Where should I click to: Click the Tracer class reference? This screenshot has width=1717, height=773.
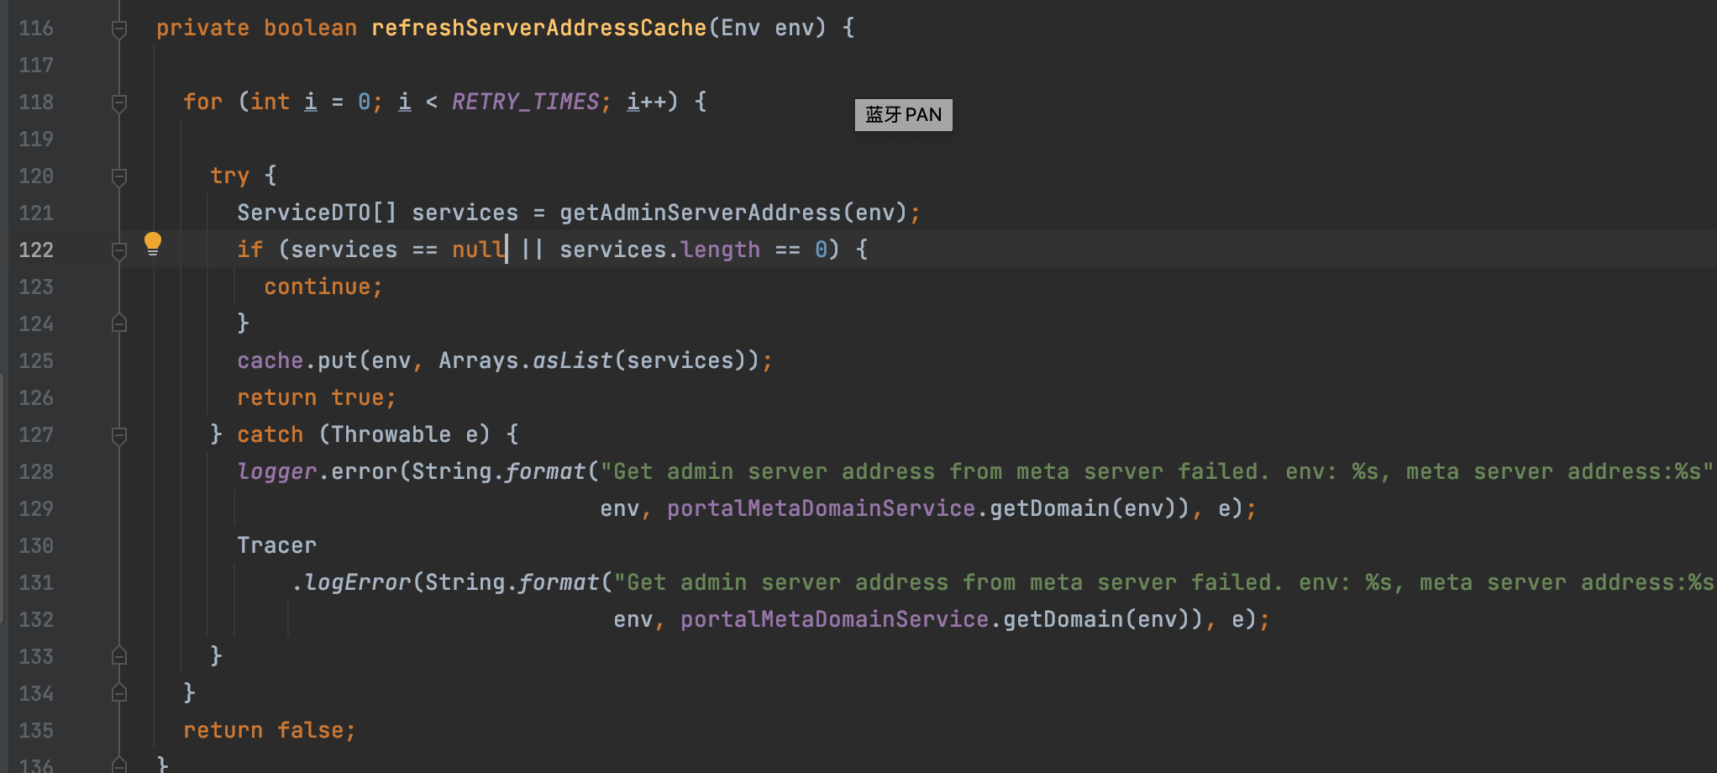[x=276, y=546]
